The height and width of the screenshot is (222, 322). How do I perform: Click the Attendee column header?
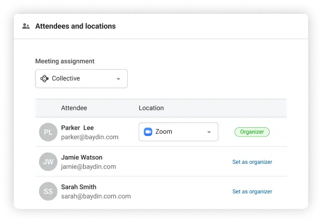[74, 108]
